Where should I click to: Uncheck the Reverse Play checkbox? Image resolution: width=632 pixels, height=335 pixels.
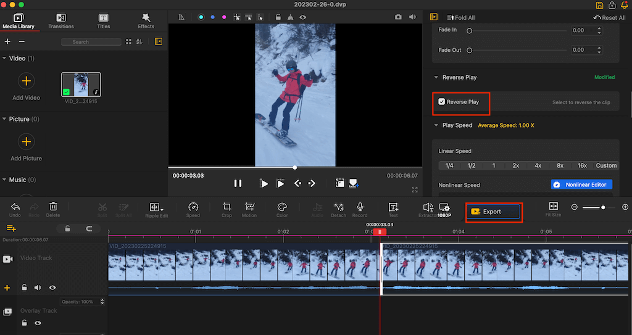442,102
